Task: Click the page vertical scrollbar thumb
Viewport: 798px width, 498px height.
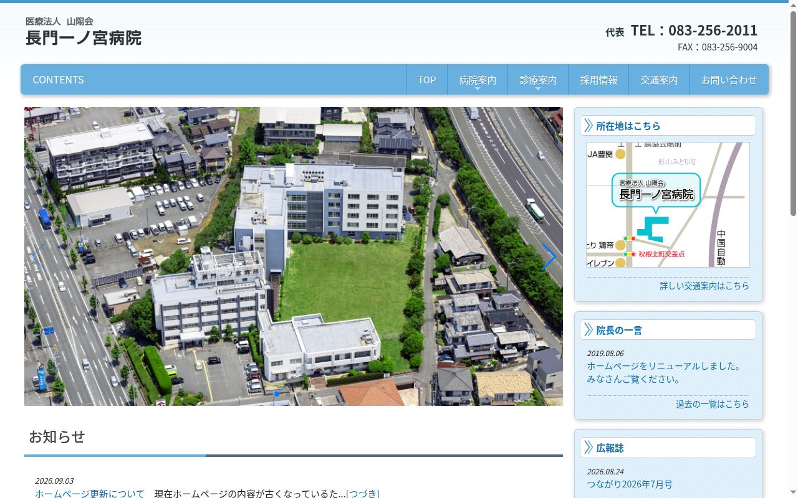Action: point(793,113)
